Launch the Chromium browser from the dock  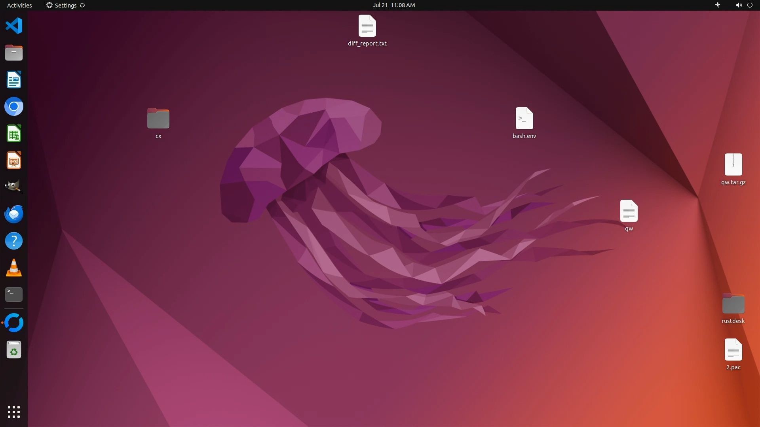pyautogui.click(x=14, y=107)
